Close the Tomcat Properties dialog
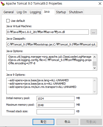This screenshot has height=127, width=103. [100, 4]
